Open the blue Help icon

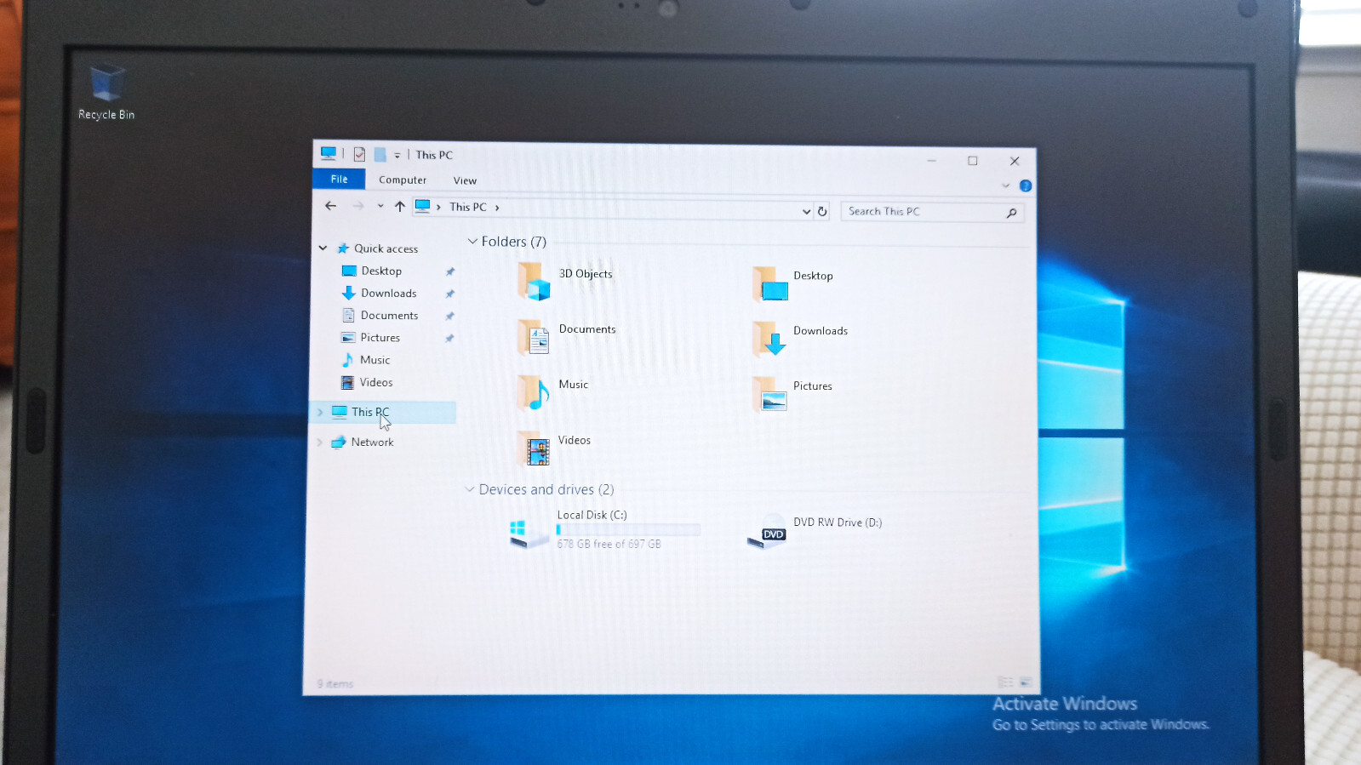point(1026,186)
